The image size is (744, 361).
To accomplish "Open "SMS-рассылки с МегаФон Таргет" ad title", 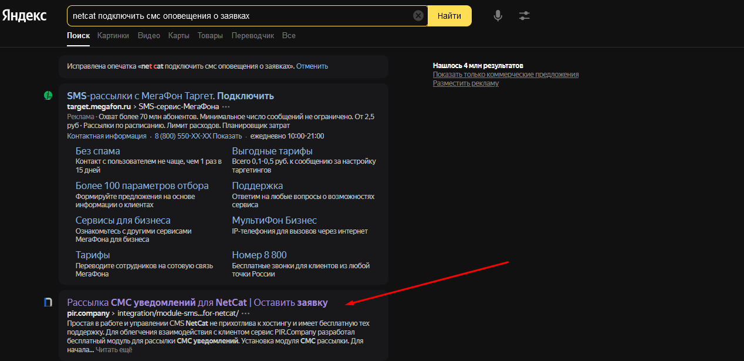I will pos(171,96).
